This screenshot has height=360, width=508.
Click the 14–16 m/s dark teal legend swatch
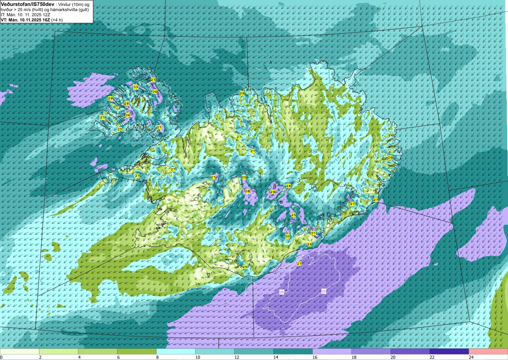293,352
